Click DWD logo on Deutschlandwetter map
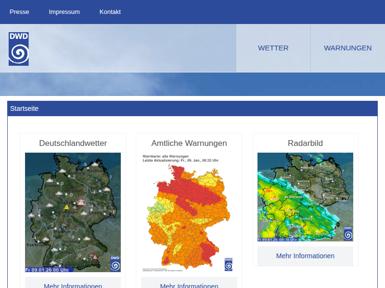The width and height of the screenshot is (385, 288). point(115,264)
